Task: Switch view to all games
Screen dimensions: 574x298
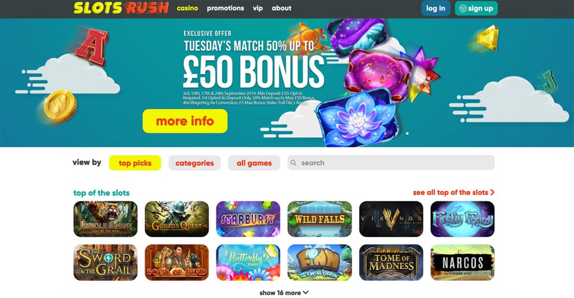Action: point(254,163)
